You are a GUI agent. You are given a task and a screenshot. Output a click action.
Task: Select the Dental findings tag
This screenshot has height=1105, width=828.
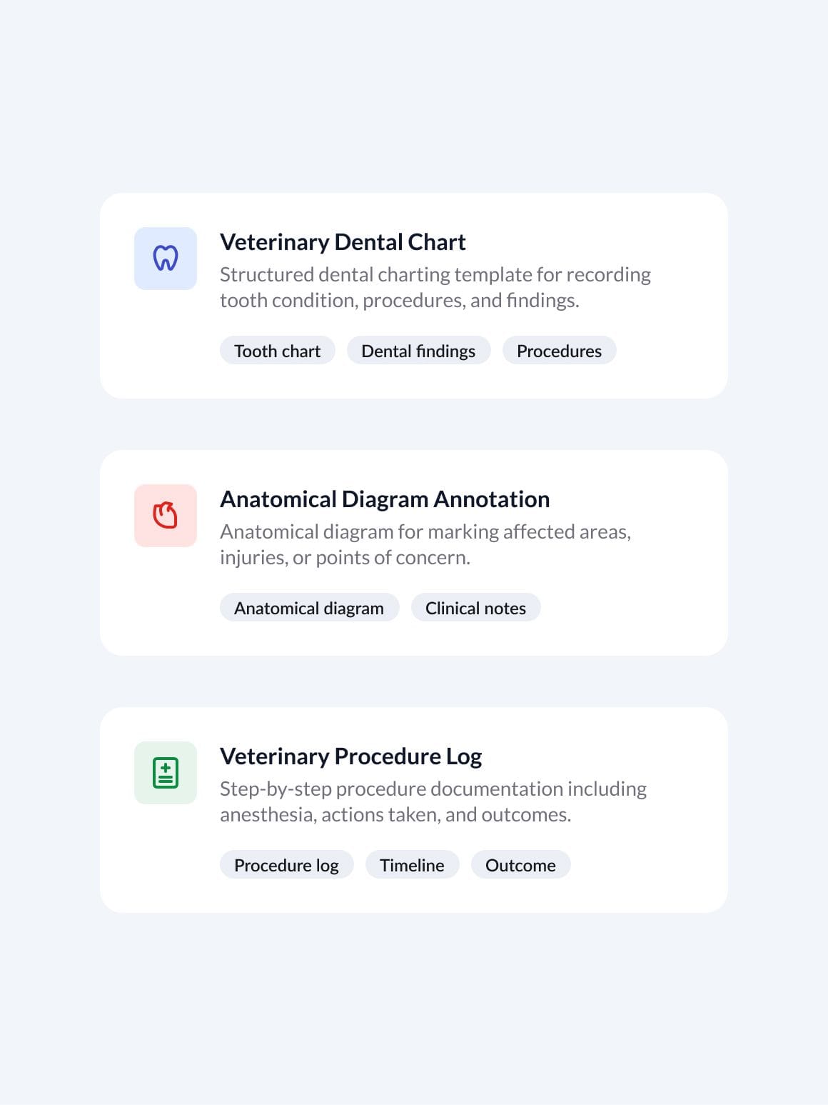[418, 351]
